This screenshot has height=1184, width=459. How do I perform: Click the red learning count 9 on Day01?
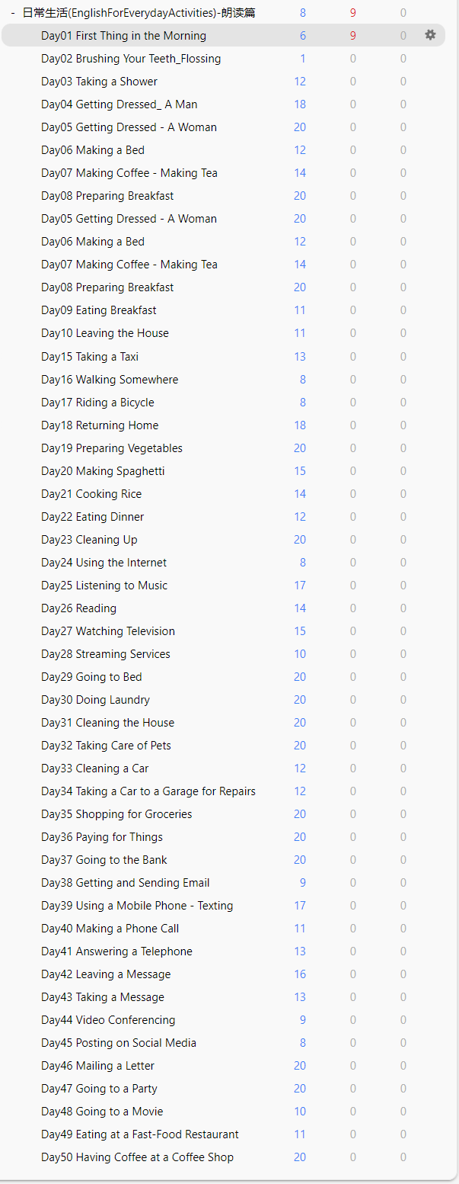click(353, 36)
